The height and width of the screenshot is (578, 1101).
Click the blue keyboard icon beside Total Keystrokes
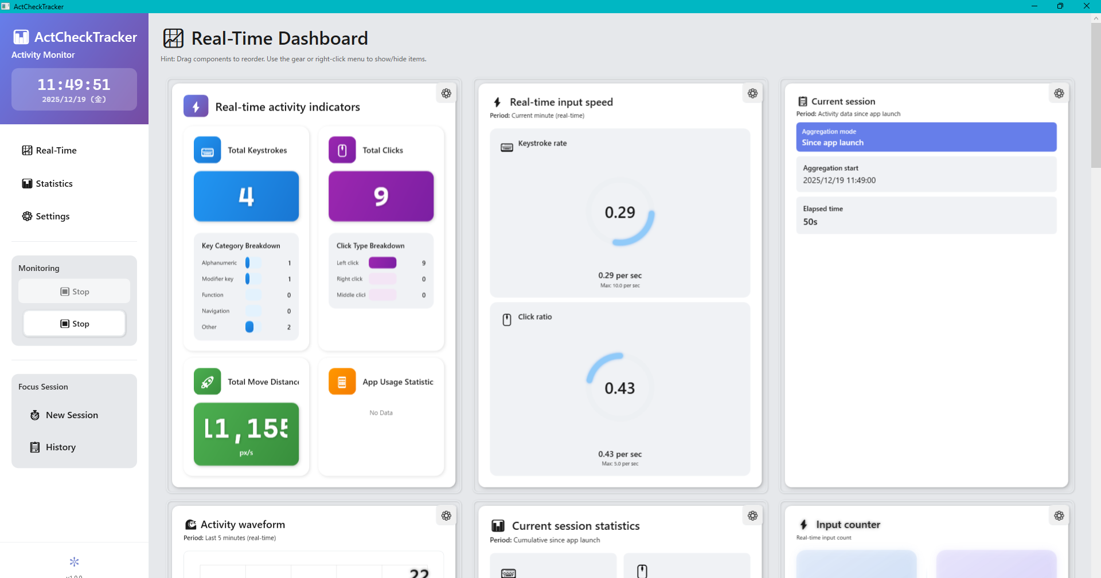(x=207, y=150)
